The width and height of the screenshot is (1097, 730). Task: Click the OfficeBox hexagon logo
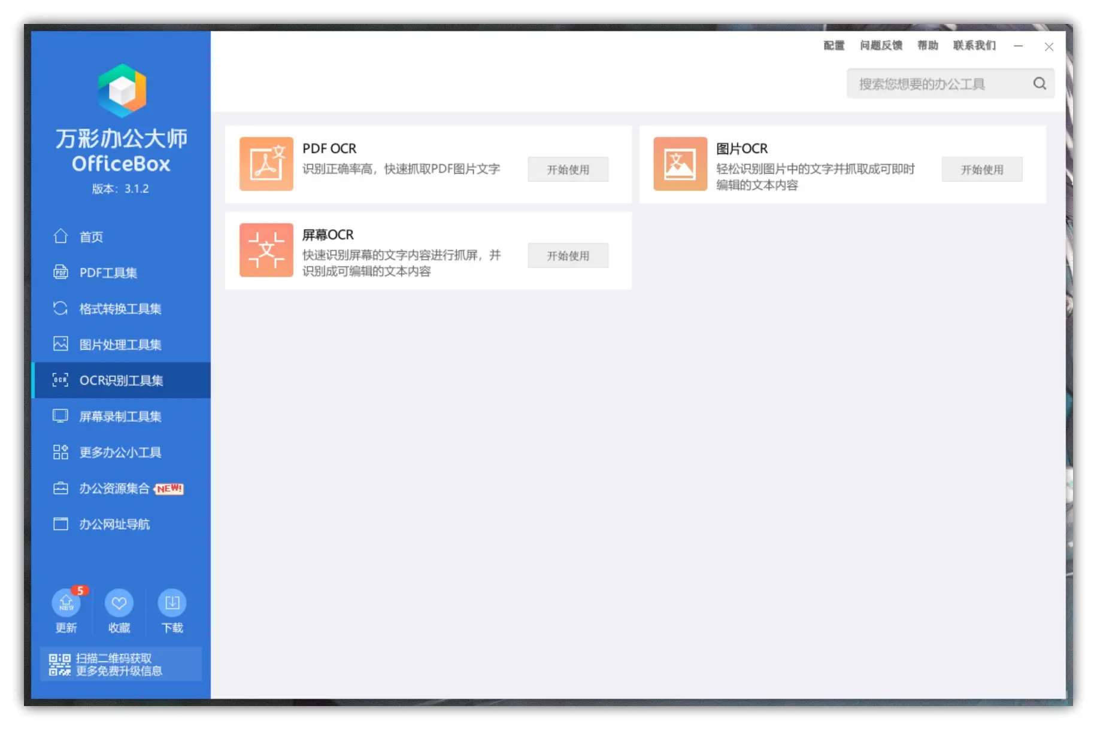coord(122,90)
